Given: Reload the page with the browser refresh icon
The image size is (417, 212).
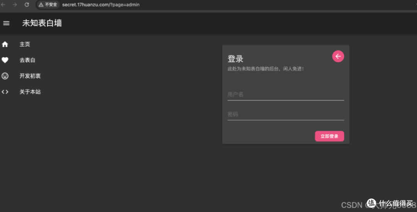Looking at the screenshot, I should tap(27, 5).
